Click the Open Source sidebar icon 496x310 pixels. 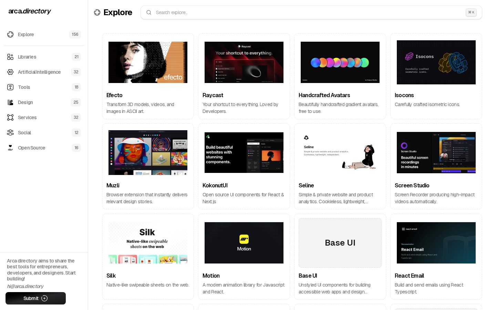[x=10, y=148]
